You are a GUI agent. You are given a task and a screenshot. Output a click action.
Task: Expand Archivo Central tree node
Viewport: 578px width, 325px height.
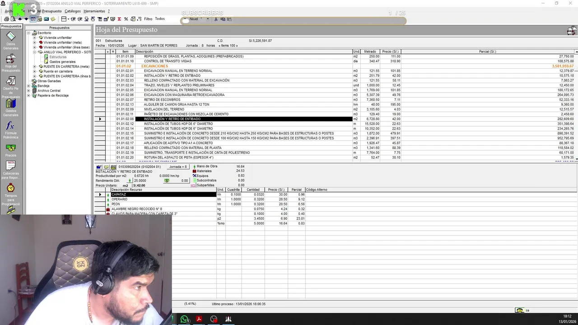click(x=28, y=91)
